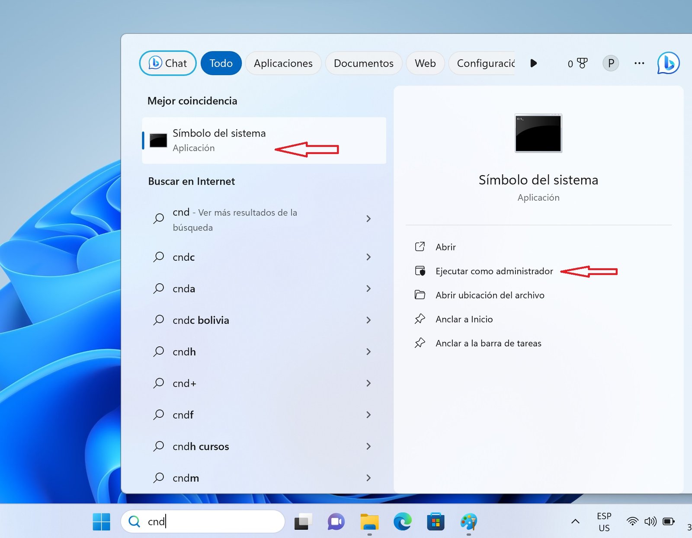The height and width of the screenshot is (538, 692).
Task: Switch to the Documentos filter tab
Action: (x=363, y=64)
